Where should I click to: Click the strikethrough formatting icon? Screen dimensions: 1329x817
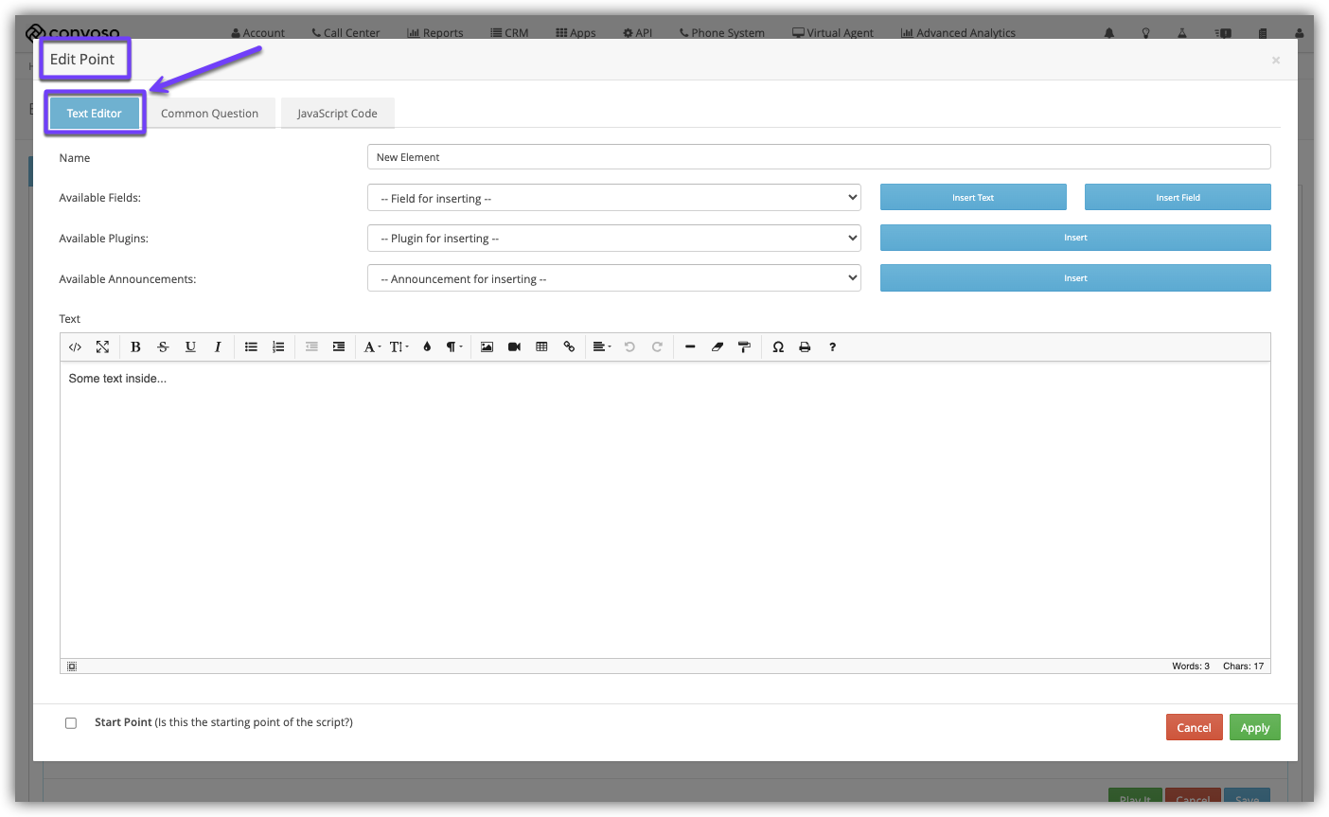pos(163,347)
